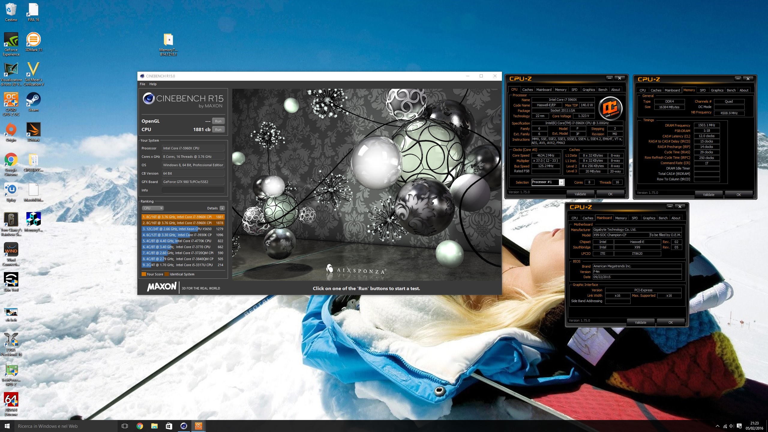Open the Cinebench Help menu

(153, 84)
